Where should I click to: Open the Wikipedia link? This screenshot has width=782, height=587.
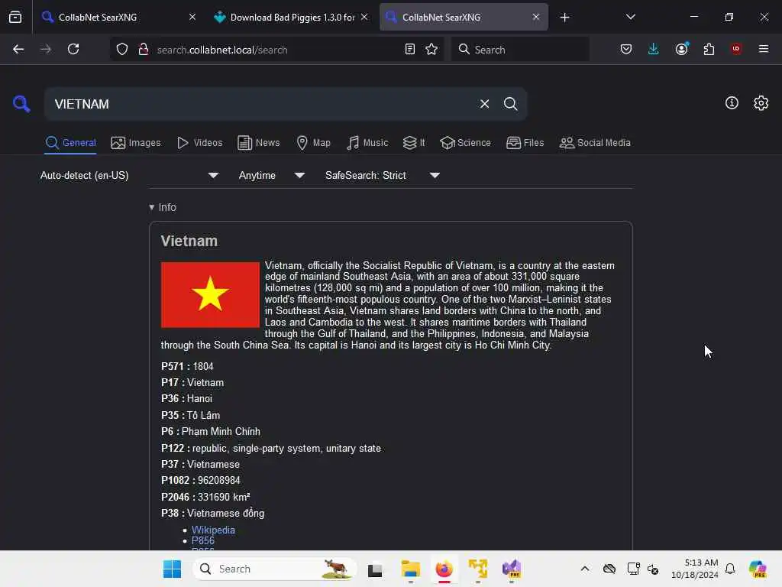pos(213,530)
